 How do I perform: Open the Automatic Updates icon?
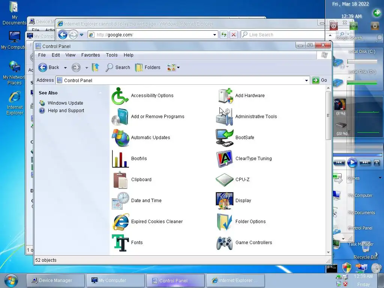point(120,138)
